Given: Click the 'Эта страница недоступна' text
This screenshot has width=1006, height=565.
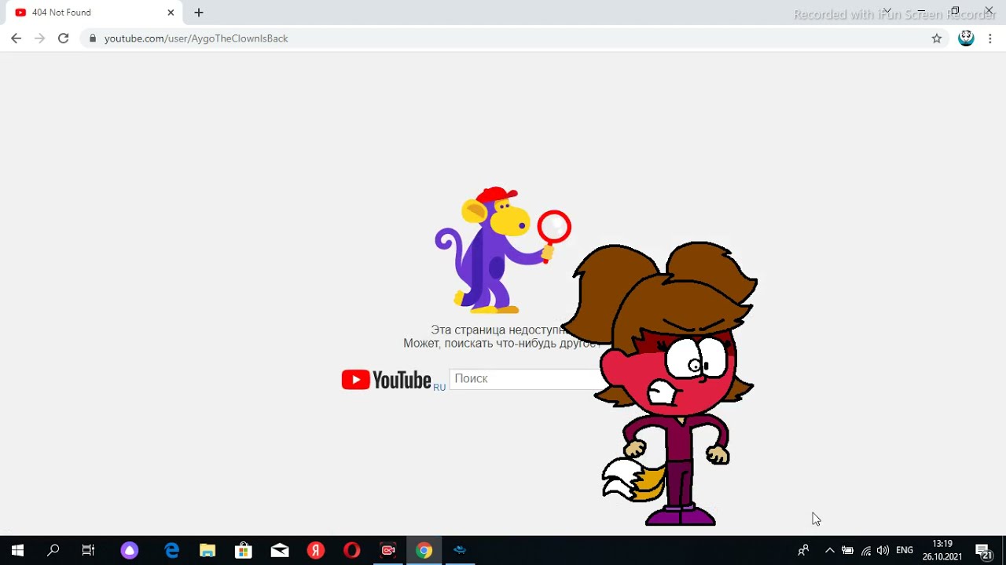Looking at the screenshot, I should (499, 330).
